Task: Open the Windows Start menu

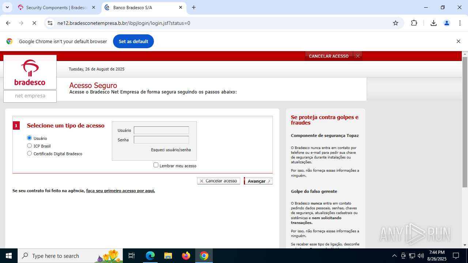Action: pyautogui.click(x=9, y=256)
